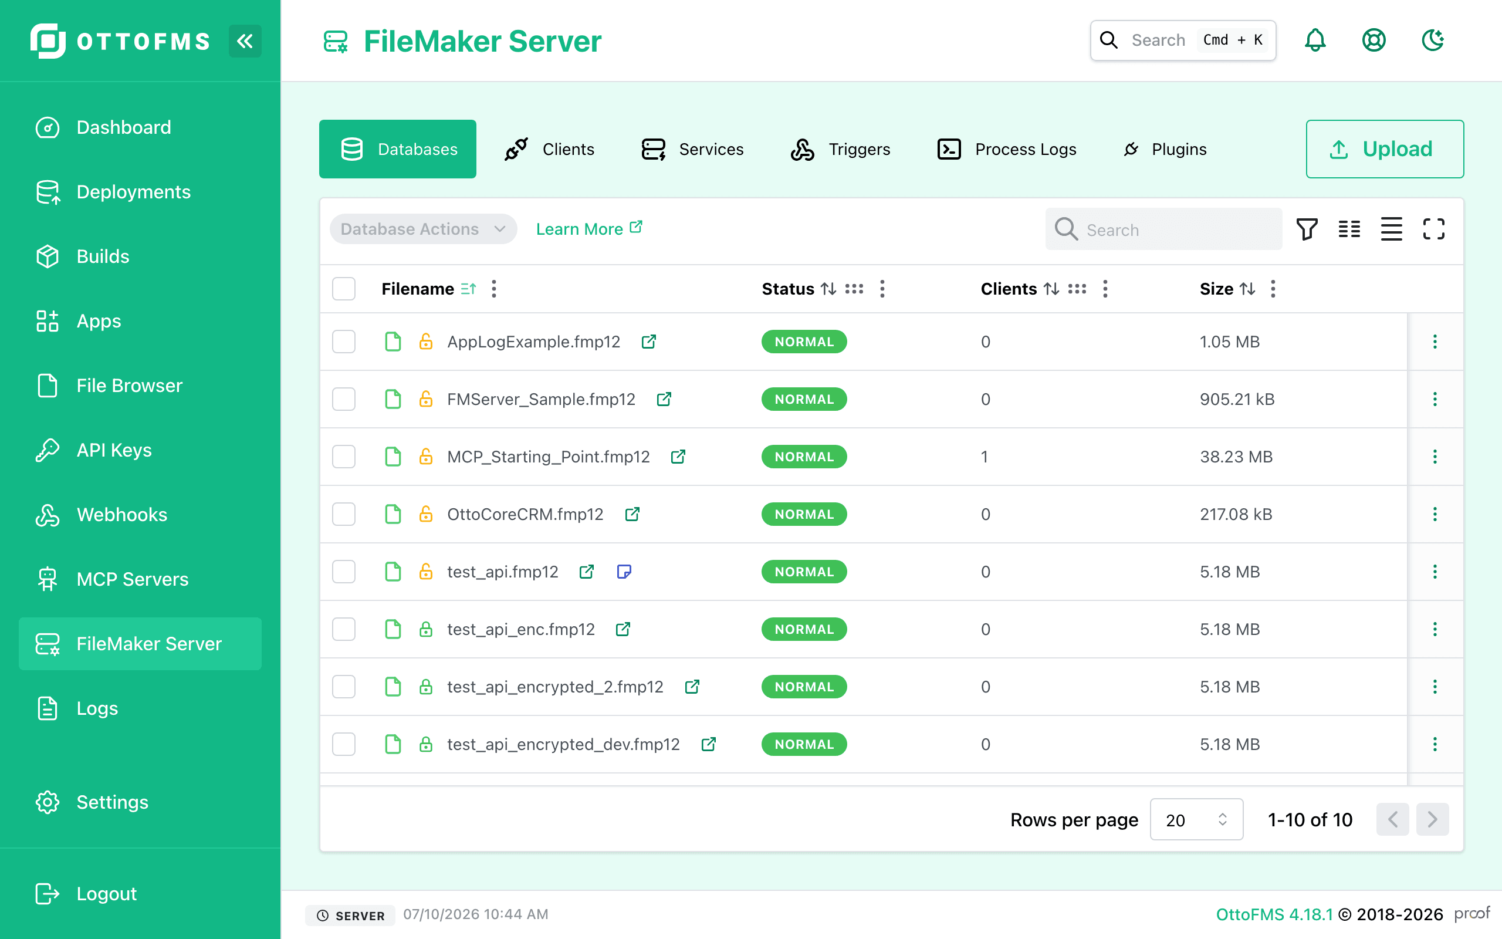Check the test_api.fmp12 row checkbox
This screenshot has width=1502, height=939.
(344, 572)
